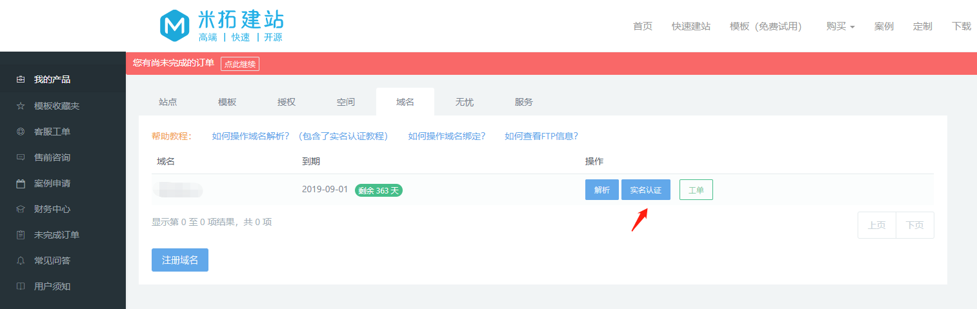Click the briefcase icon beside 我的产品
The height and width of the screenshot is (309, 977).
21,80
